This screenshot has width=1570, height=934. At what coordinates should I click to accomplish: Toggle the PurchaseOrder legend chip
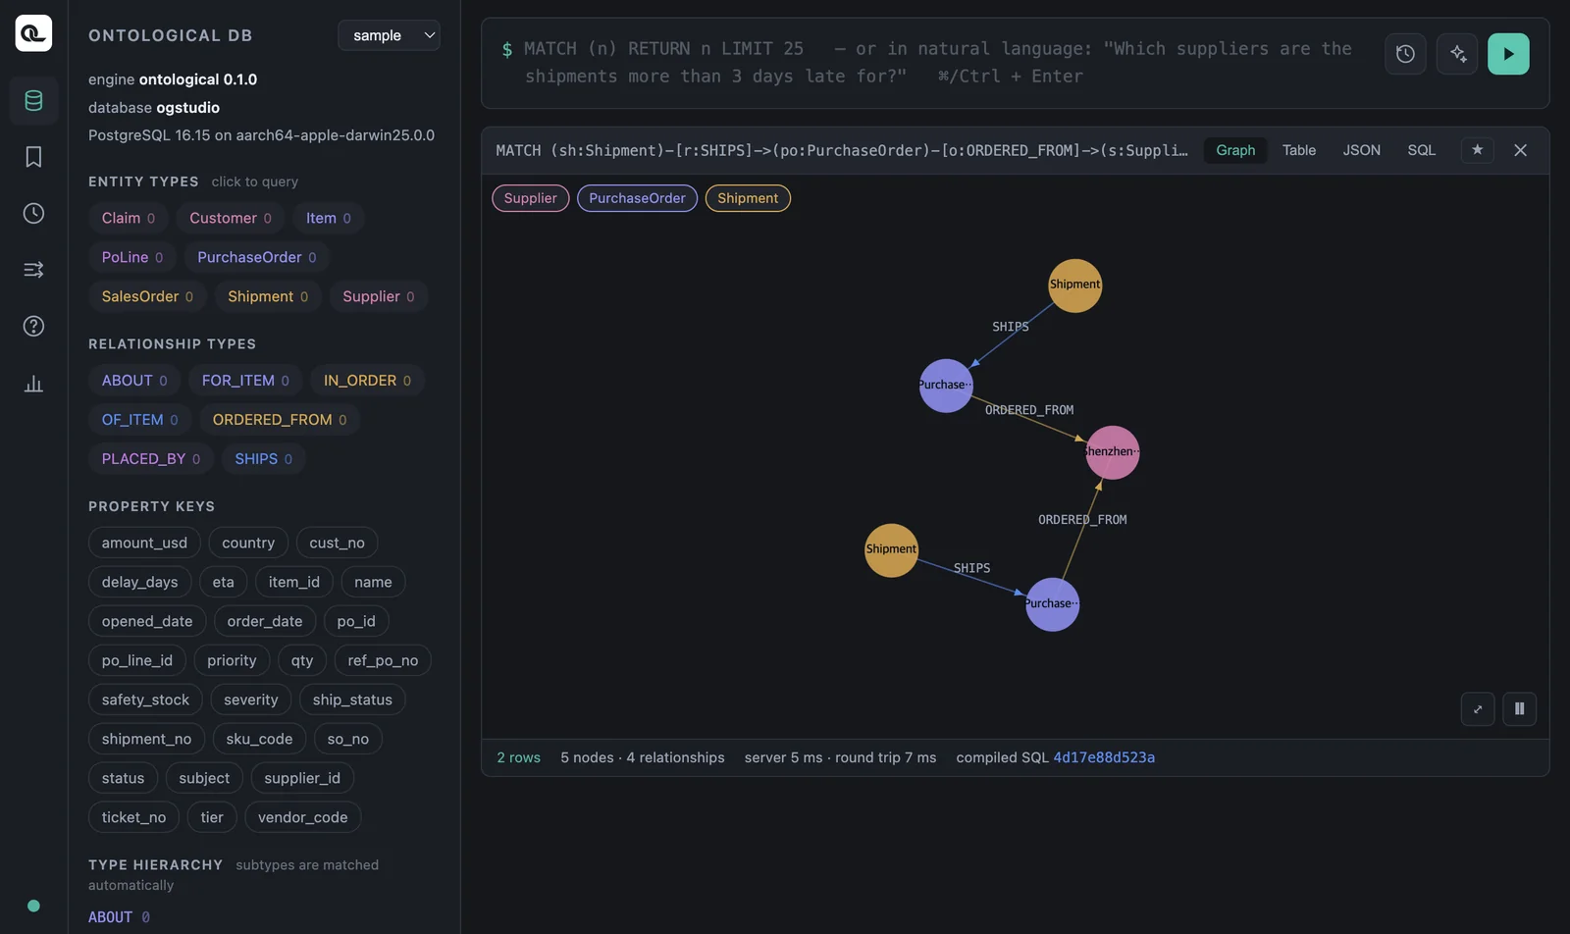637,198
